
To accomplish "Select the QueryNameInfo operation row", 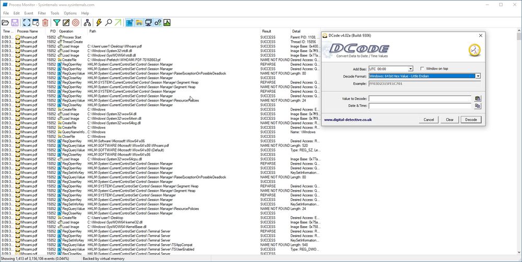I will coord(161,132).
